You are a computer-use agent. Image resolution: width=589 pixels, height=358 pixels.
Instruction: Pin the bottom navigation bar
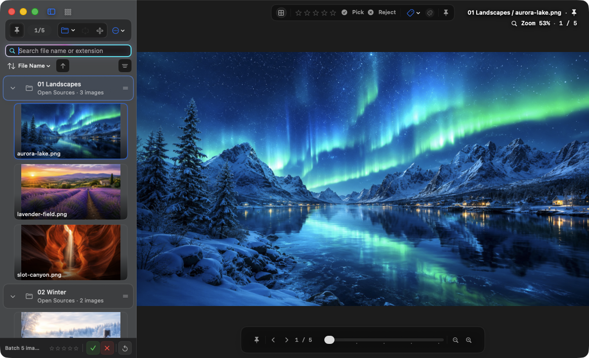(257, 340)
